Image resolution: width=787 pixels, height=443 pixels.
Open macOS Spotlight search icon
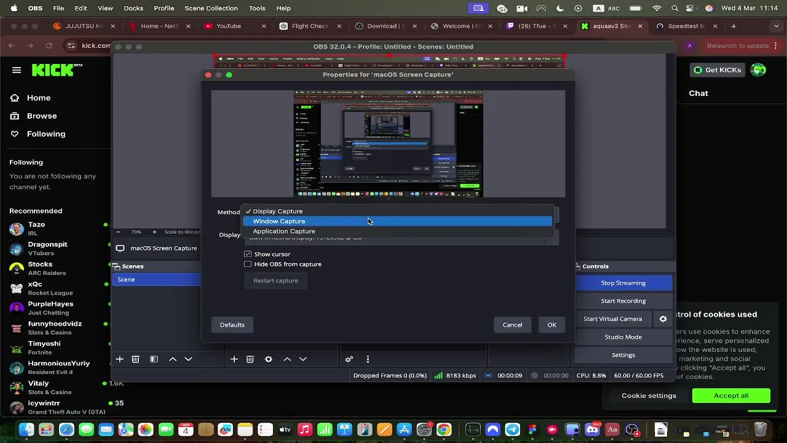pos(676,9)
